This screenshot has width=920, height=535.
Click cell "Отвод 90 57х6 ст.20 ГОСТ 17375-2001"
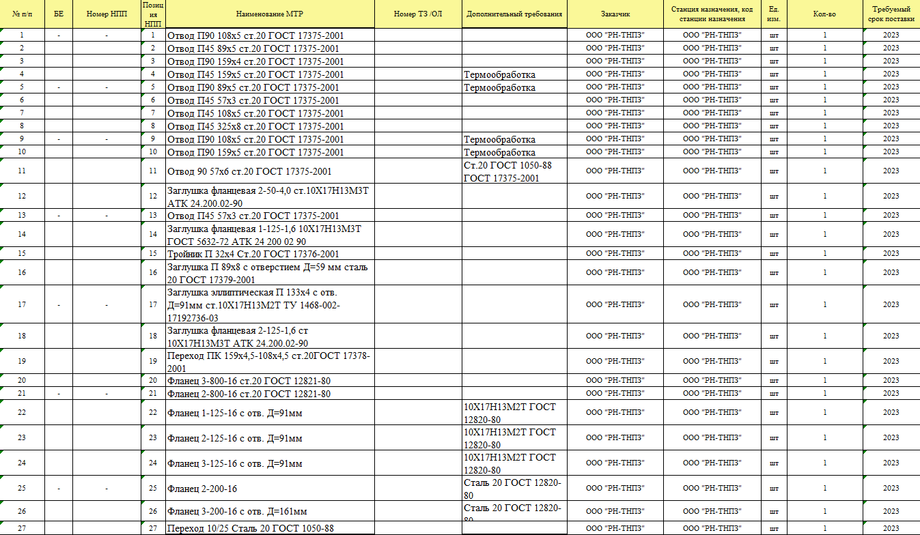(270, 171)
